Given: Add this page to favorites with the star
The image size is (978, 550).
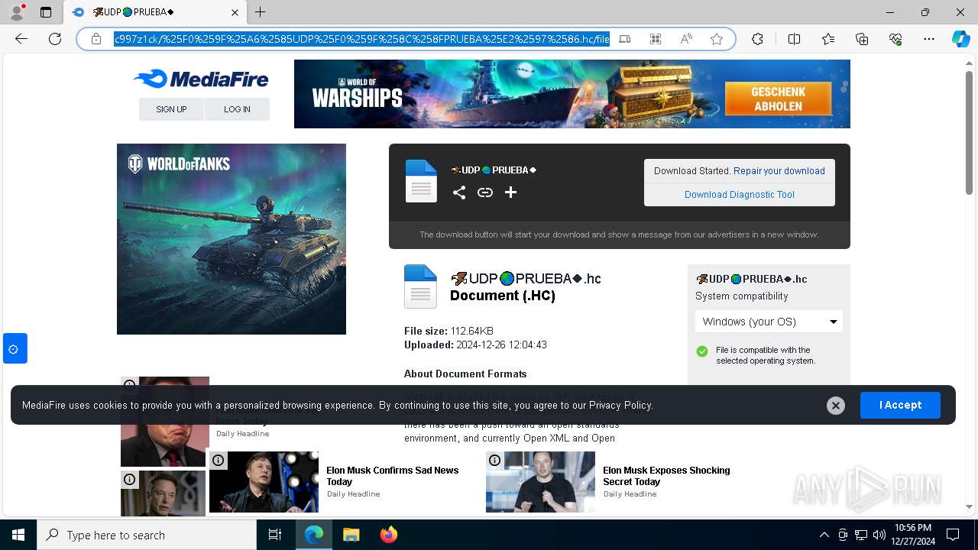Looking at the screenshot, I should pyautogui.click(x=717, y=39).
